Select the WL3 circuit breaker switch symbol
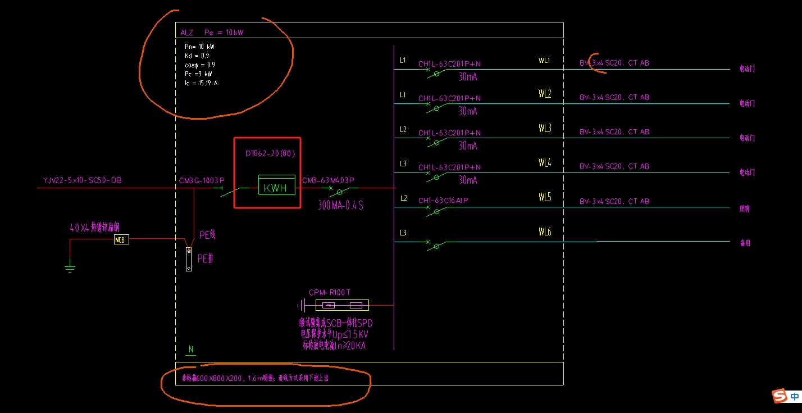The height and width of the screenshot is (413, 802). coord(436,141)
